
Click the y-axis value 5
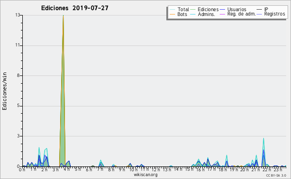(x=18, y=105)
